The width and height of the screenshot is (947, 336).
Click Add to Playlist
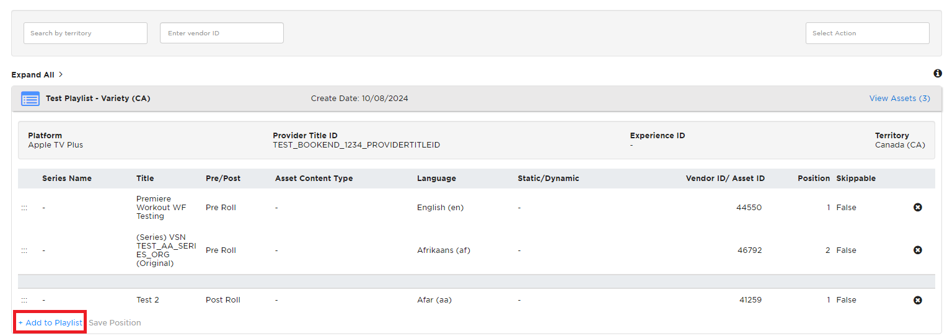click(50, 322)
